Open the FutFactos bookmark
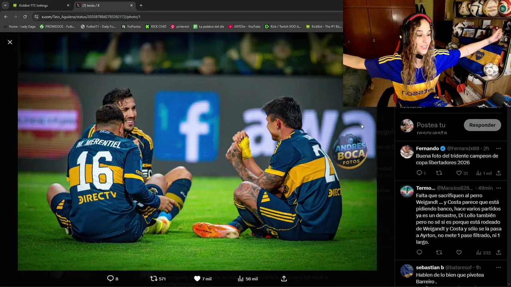The height and width of the screenshot is (287, 511). point(131,27)
